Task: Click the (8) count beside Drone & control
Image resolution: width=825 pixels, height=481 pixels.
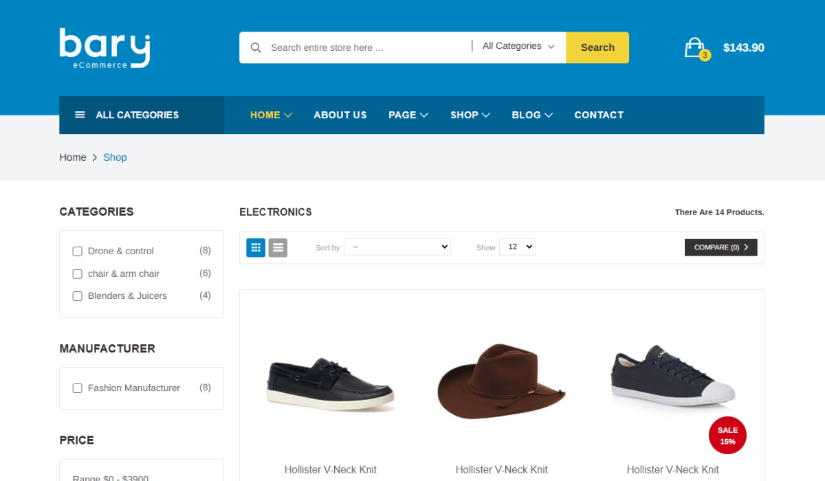Action: coord(205,251)
